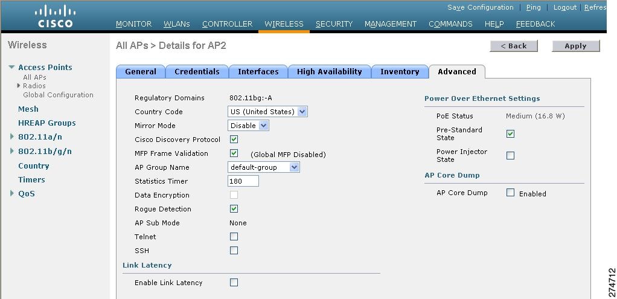
Task: Click the Statistics Timer field
Action: (243, 181)
